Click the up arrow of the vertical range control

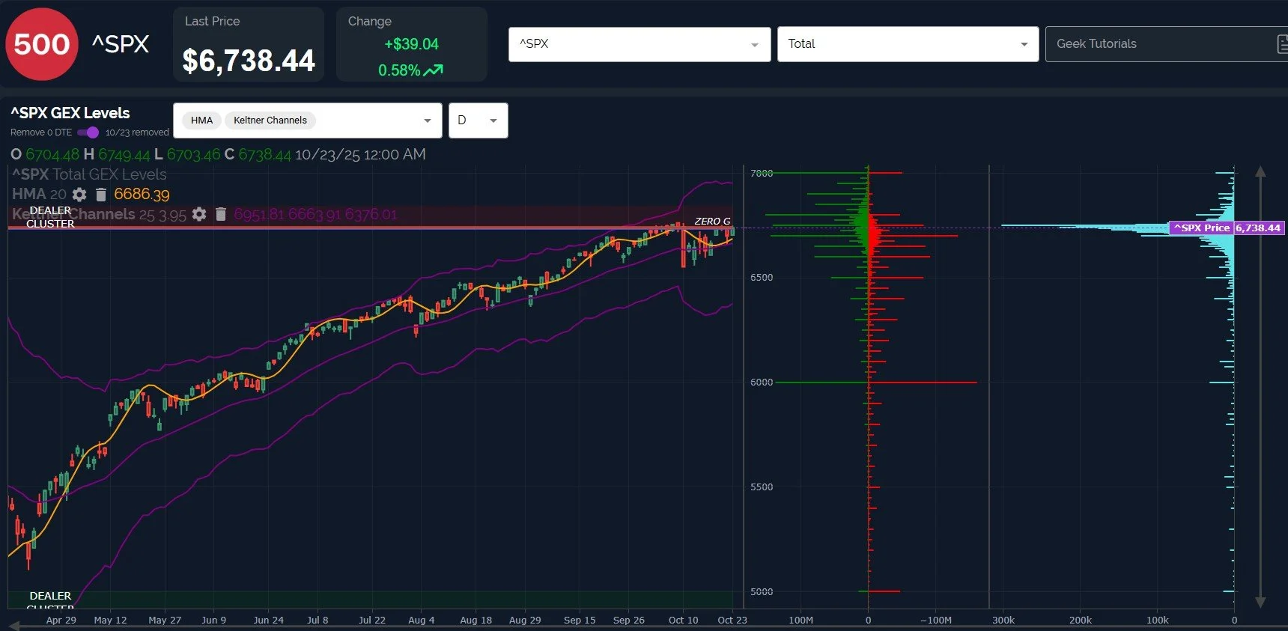(x=1260, y=172)
